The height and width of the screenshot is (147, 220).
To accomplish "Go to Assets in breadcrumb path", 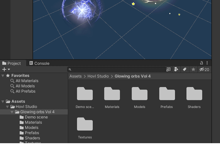I will [x=75, y=76].
